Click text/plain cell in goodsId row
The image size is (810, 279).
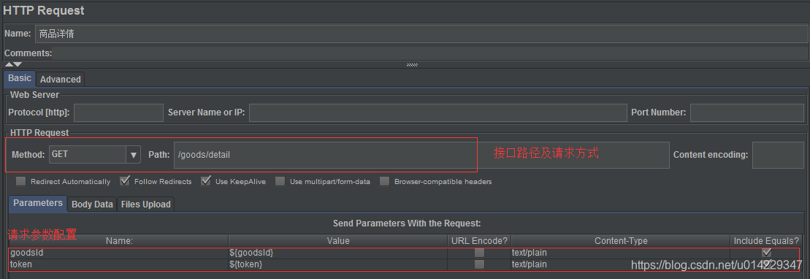(620, 253)
